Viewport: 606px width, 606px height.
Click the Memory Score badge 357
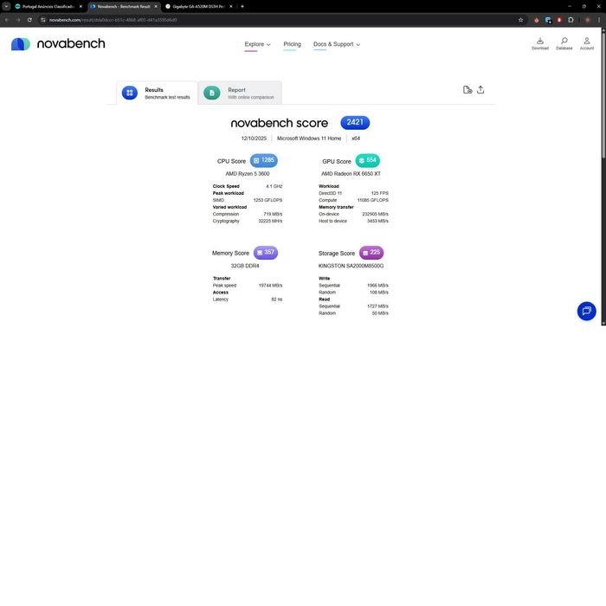point(266,253)
